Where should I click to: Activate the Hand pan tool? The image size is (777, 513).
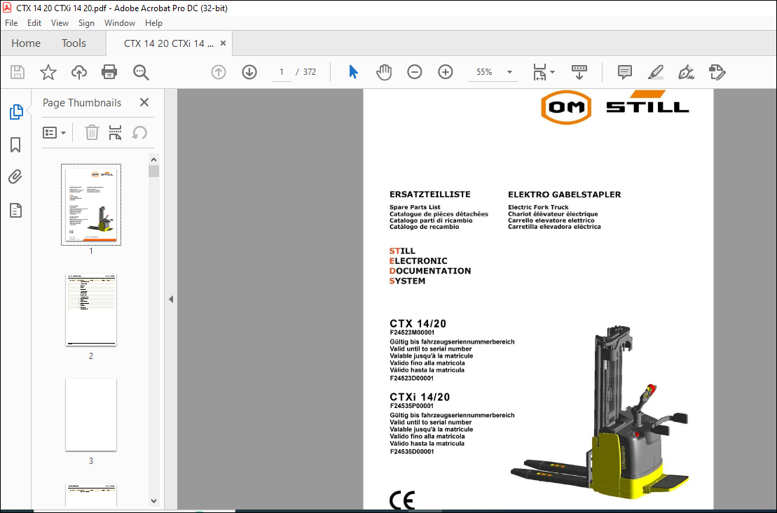click(383, 72)
